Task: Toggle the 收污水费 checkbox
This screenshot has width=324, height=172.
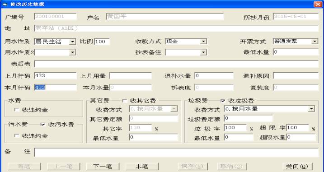Action: (x=43, y=125)
